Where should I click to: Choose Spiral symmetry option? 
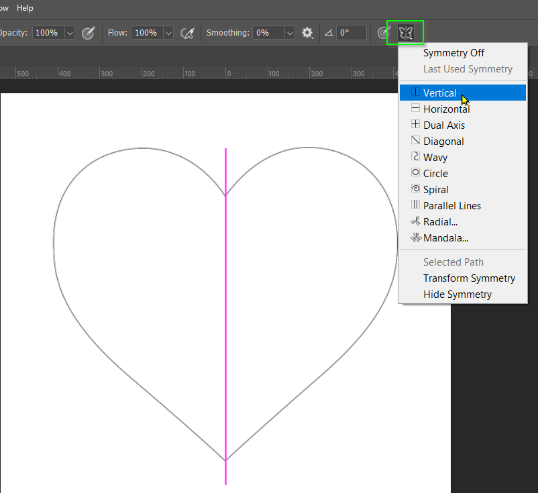(435, 190)
